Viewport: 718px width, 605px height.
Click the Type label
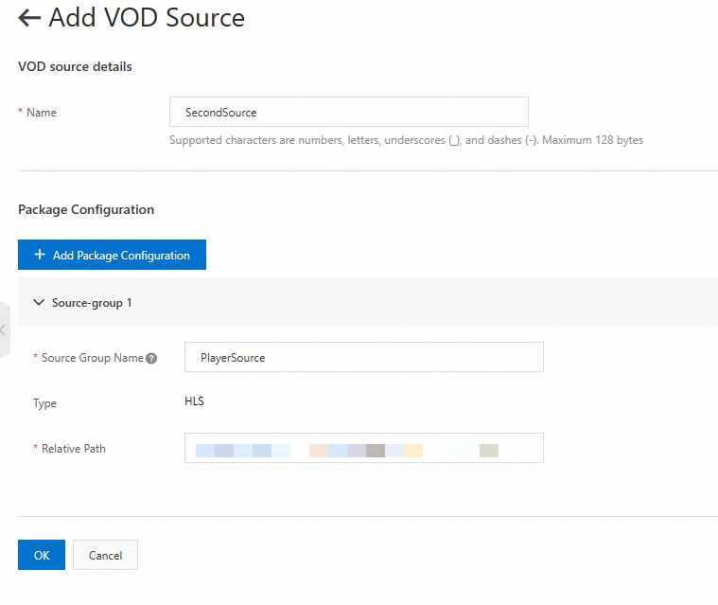[44, 403]
